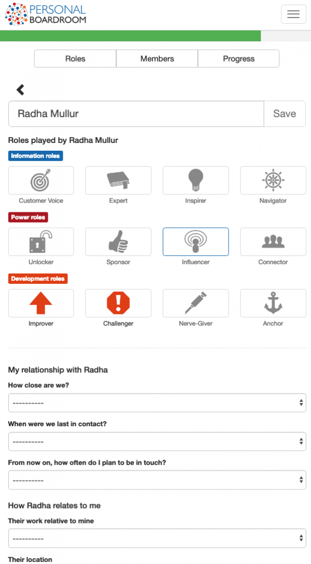311x564 pixels.
Task: Click the Challenger exclamation icon
Action: [x=118, y=303]
